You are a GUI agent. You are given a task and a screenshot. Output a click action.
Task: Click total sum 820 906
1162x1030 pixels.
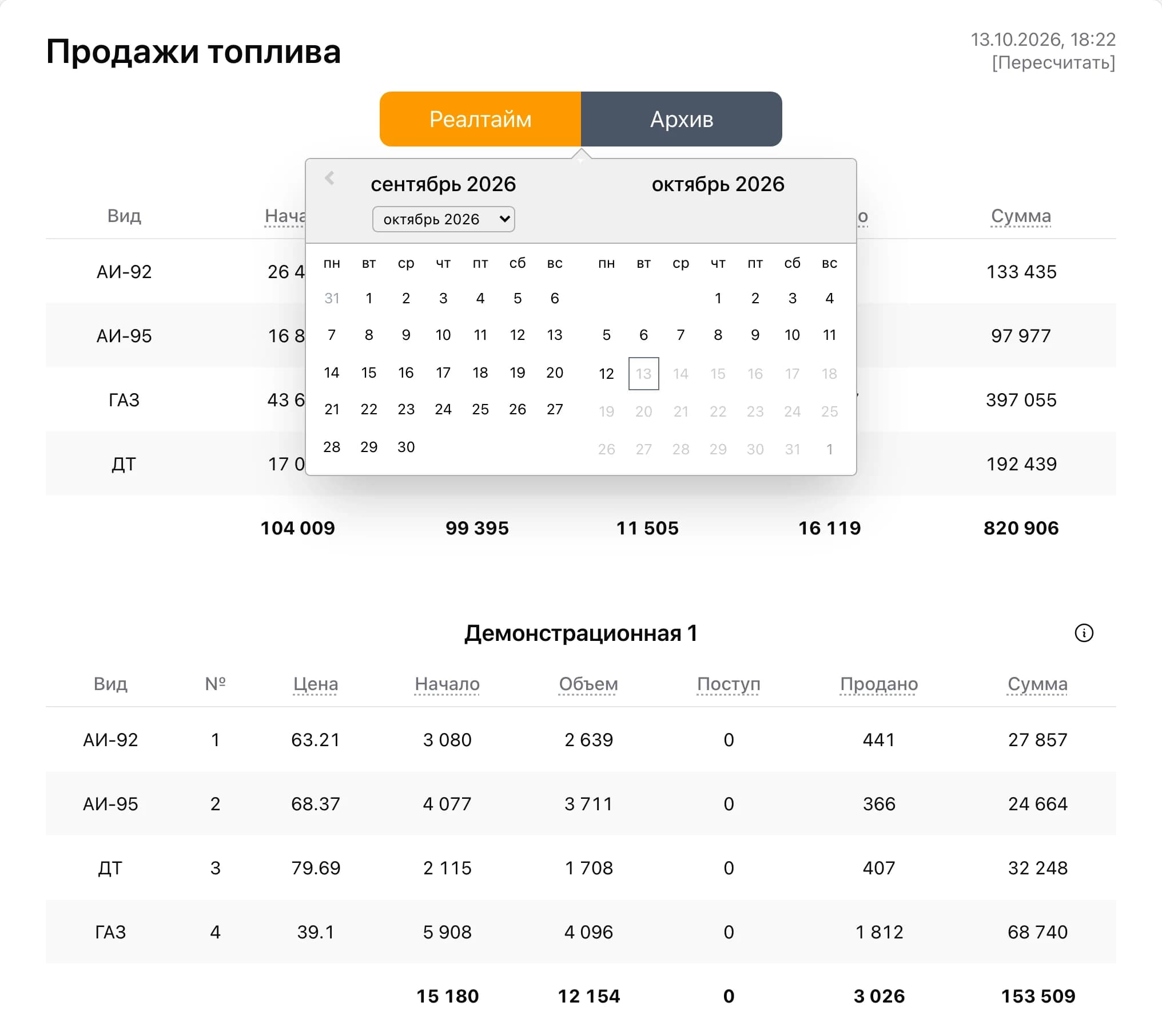tap(1021, 528)
